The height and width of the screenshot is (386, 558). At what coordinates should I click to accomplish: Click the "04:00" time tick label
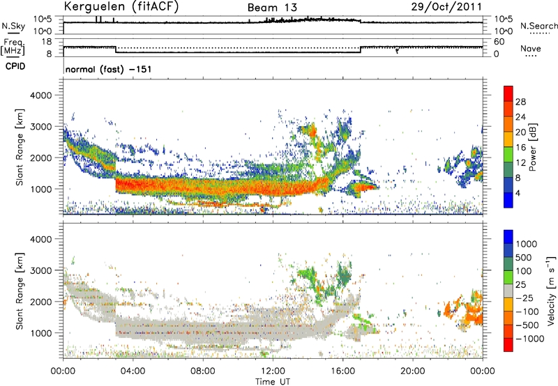click(133, 371)
